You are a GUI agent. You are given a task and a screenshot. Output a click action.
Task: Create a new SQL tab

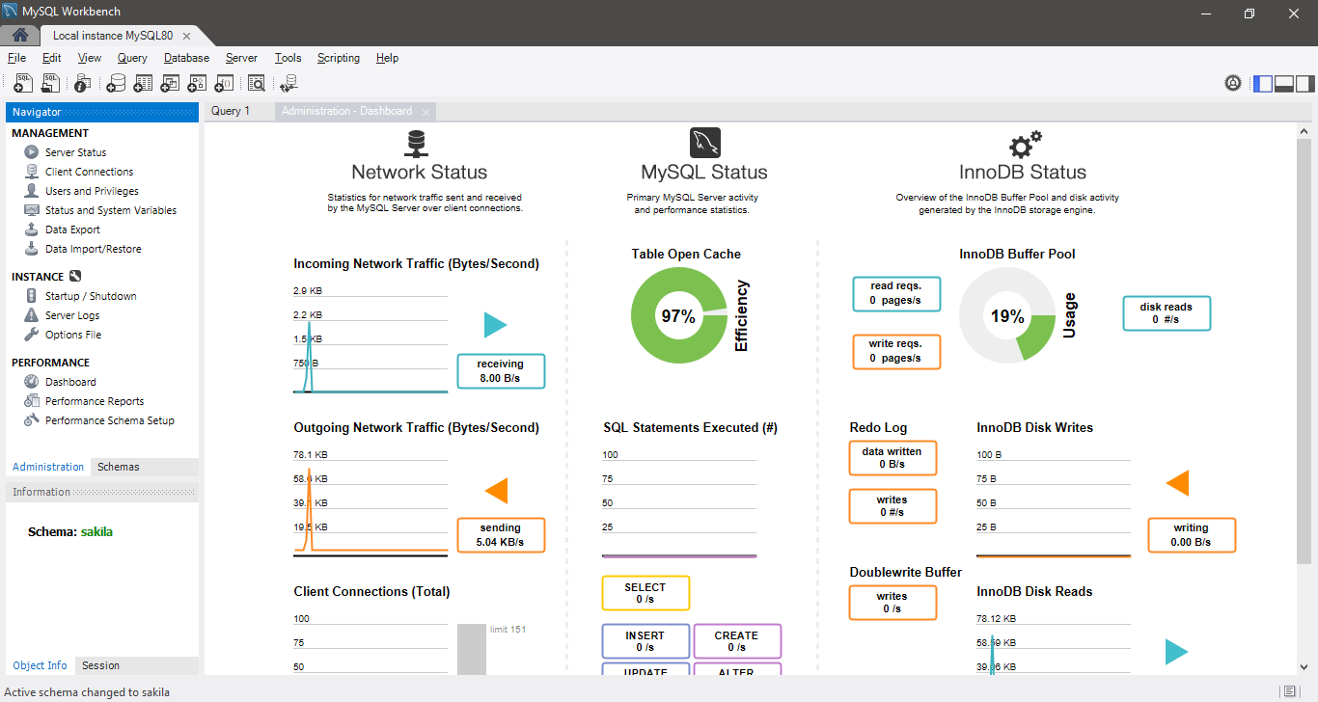point(23,83)
